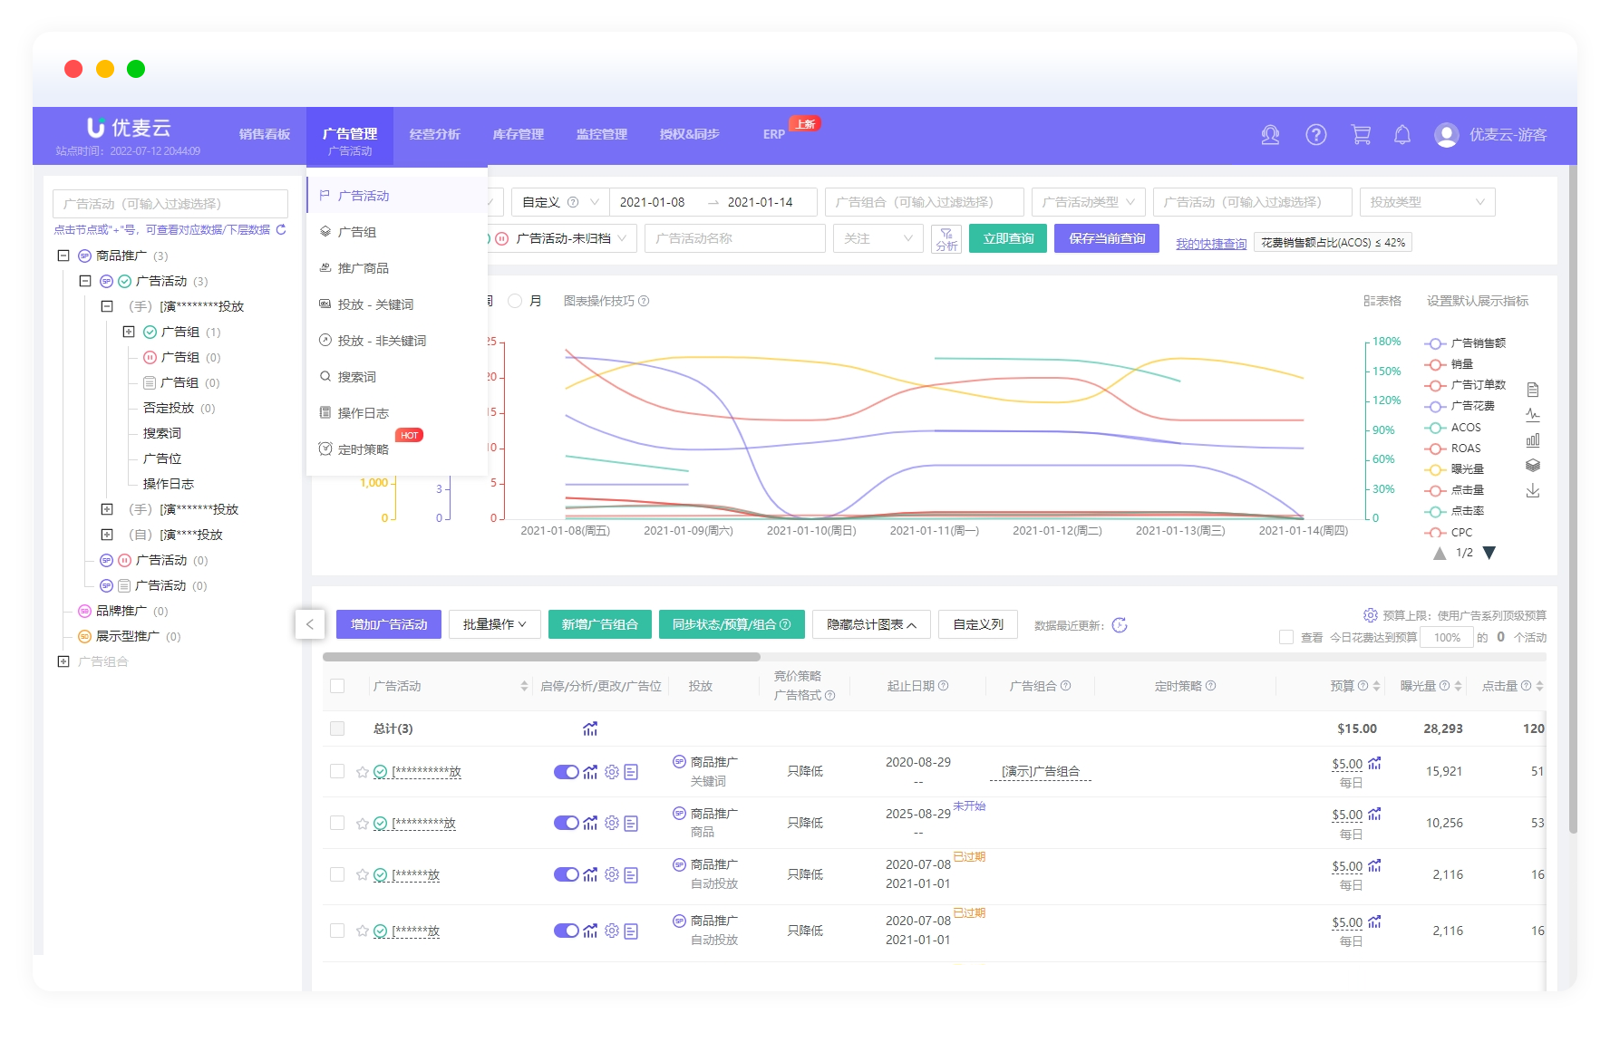Image resolution: width=1610 pixels, height=1042 pixels.
Task: Switch chart to bar chart view icon
Action: [1532, 440]
